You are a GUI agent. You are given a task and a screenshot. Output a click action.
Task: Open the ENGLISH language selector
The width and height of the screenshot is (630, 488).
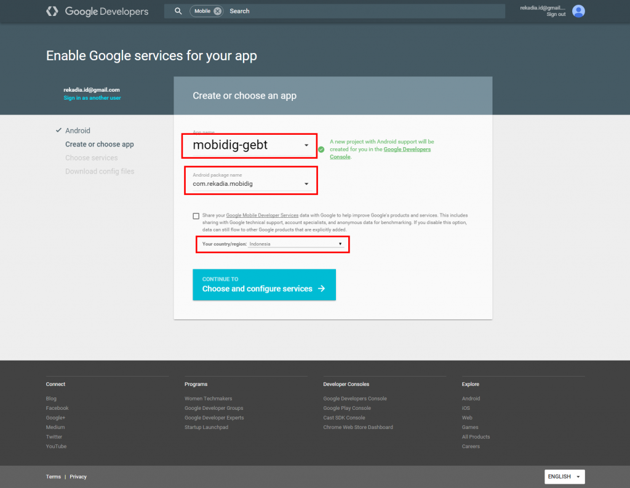565,477
